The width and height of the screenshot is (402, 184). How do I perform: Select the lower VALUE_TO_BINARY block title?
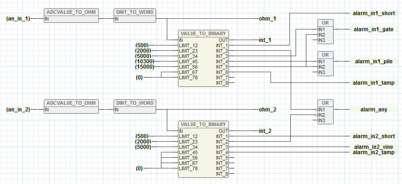coord(203,124)
